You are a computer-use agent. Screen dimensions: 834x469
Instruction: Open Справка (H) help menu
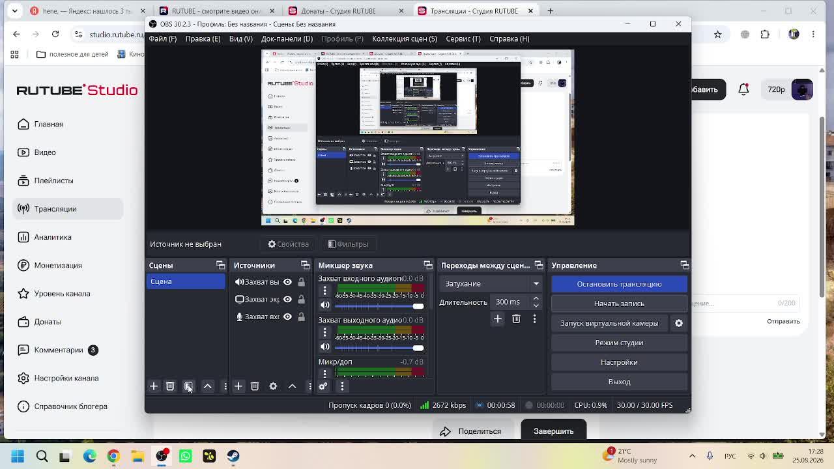[509, 38]
